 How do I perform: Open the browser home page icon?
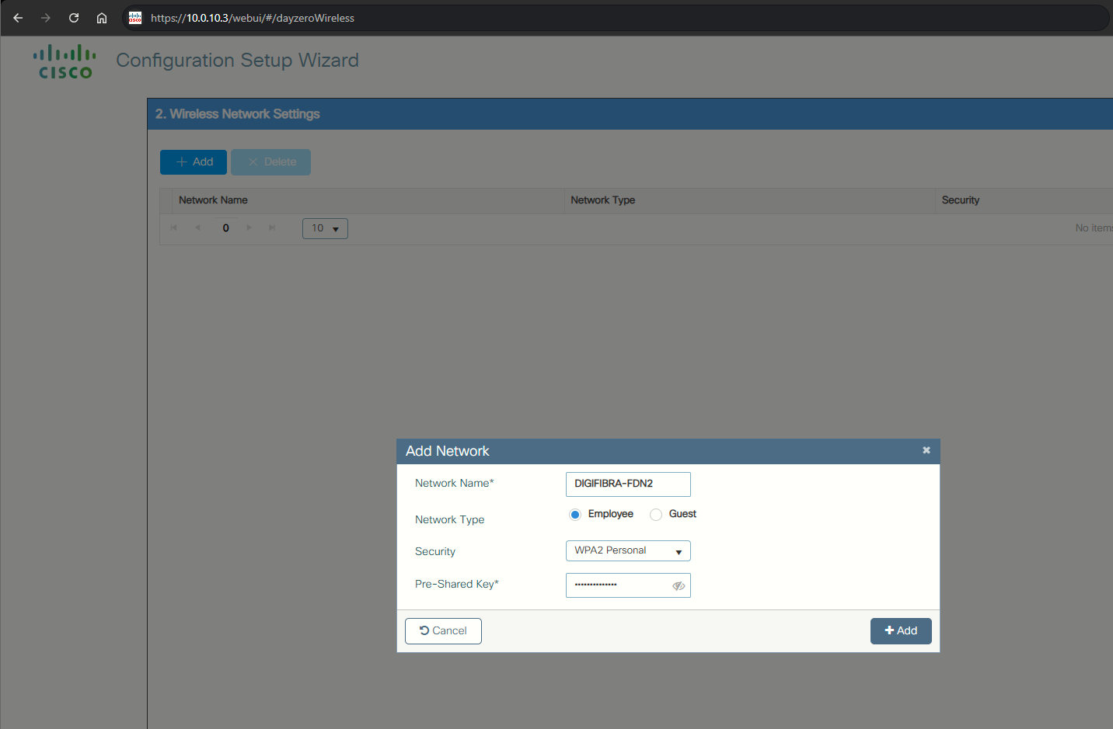pyautogui.click(x=102, y=18)
